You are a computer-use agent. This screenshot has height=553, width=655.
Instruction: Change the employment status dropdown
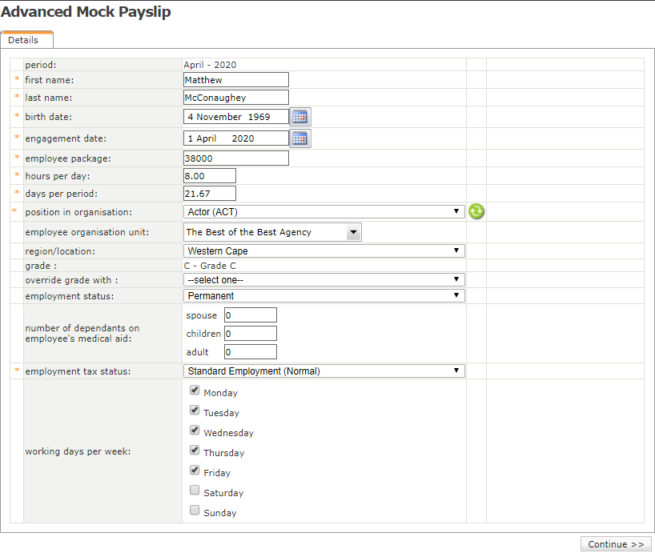[323, 295]
